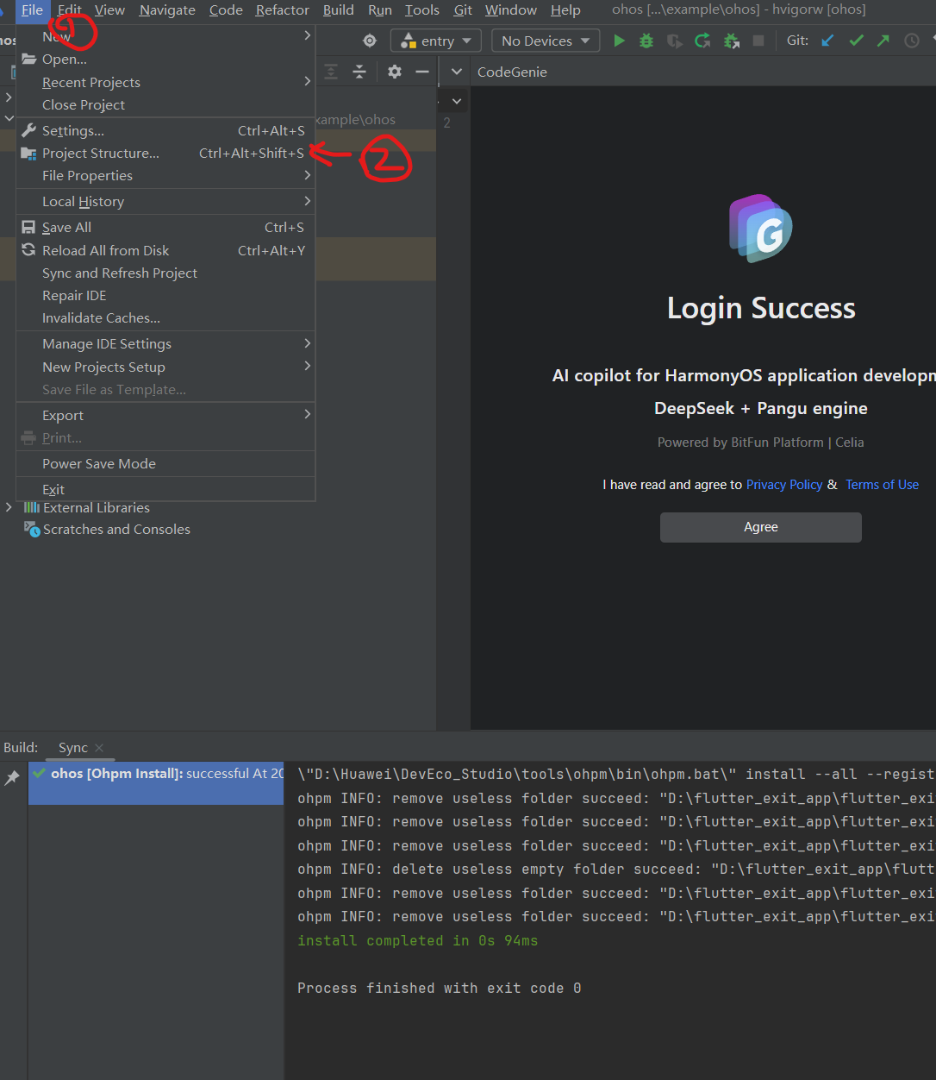Open the Privacy Policy link
Viewport: 936px width, 1080px height.
(784, 485)
